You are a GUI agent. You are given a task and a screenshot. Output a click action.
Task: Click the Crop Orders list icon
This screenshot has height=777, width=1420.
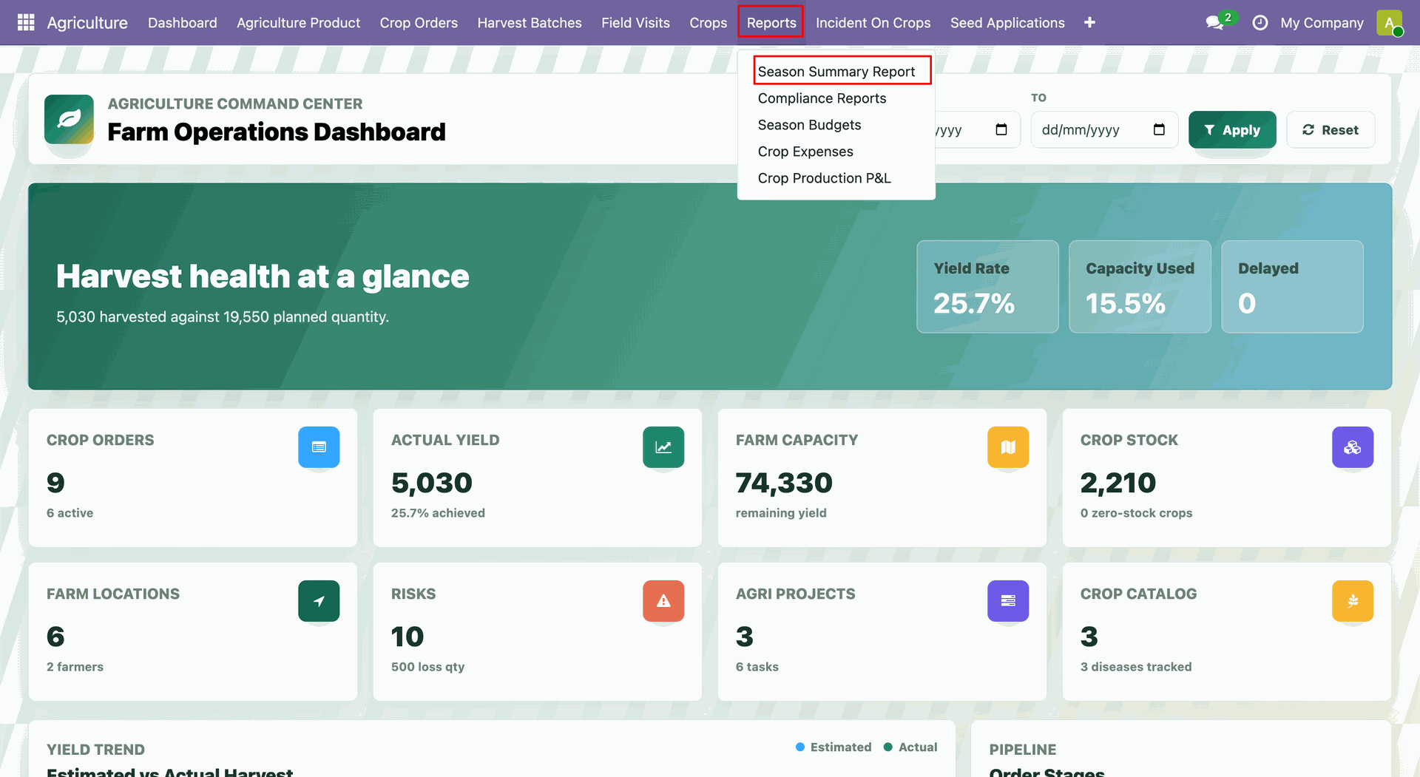pyautogui.click(x=319, y=447)
